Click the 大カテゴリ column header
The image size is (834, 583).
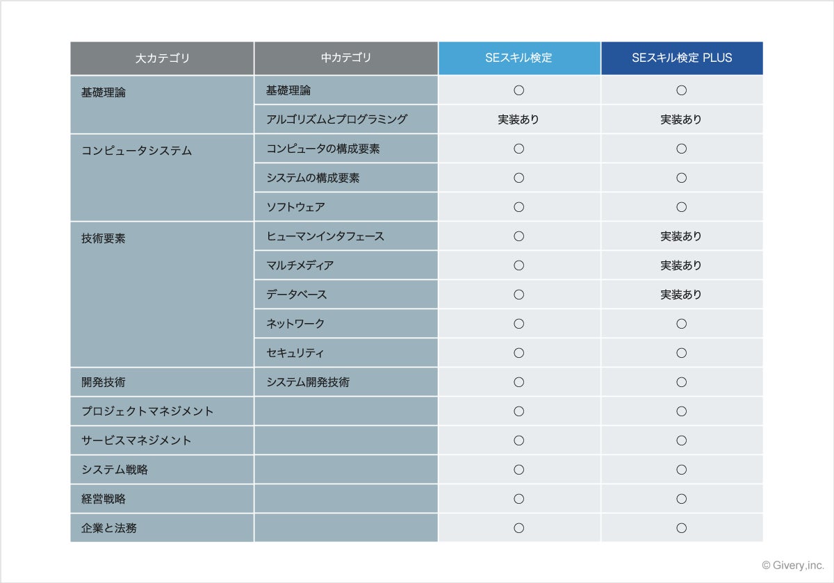pyautogui.click(x=162, y=58)
